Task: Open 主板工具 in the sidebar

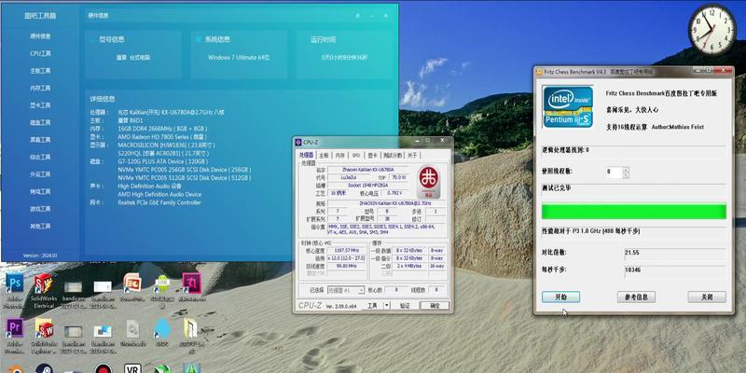Action: click(x=40, y=71)
